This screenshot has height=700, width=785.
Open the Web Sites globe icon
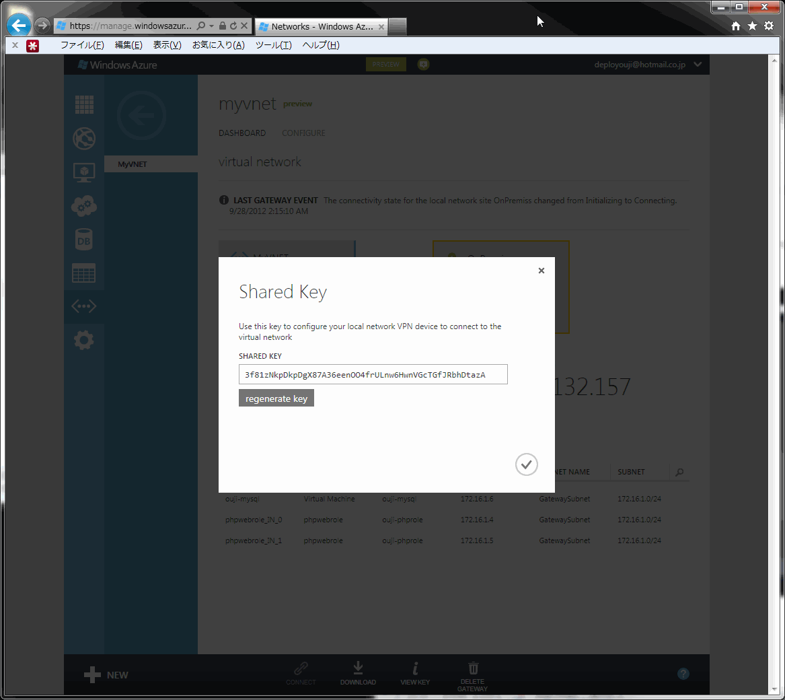pos(83,139)
